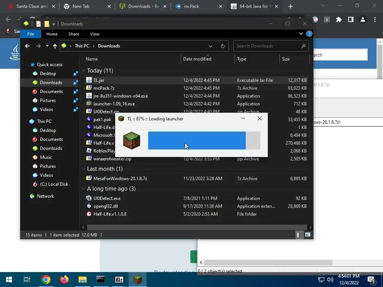The width and height of the screenshot is (383, 287).
Task: Open Chrome extensions puzzle icon
Action: 338,19
